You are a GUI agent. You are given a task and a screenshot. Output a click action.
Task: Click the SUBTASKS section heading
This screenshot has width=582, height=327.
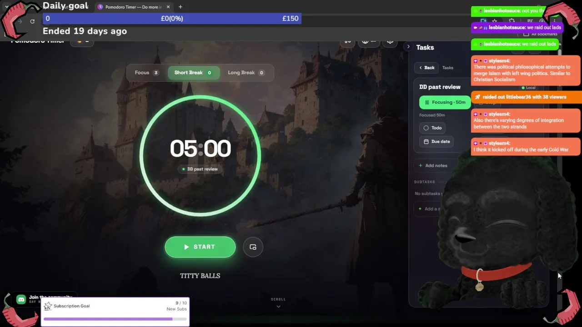click(425, 182)
